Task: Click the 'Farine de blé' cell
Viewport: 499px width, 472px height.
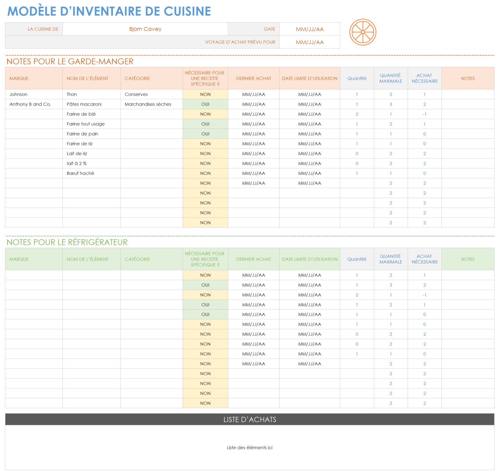Action: tap(91, 114)
